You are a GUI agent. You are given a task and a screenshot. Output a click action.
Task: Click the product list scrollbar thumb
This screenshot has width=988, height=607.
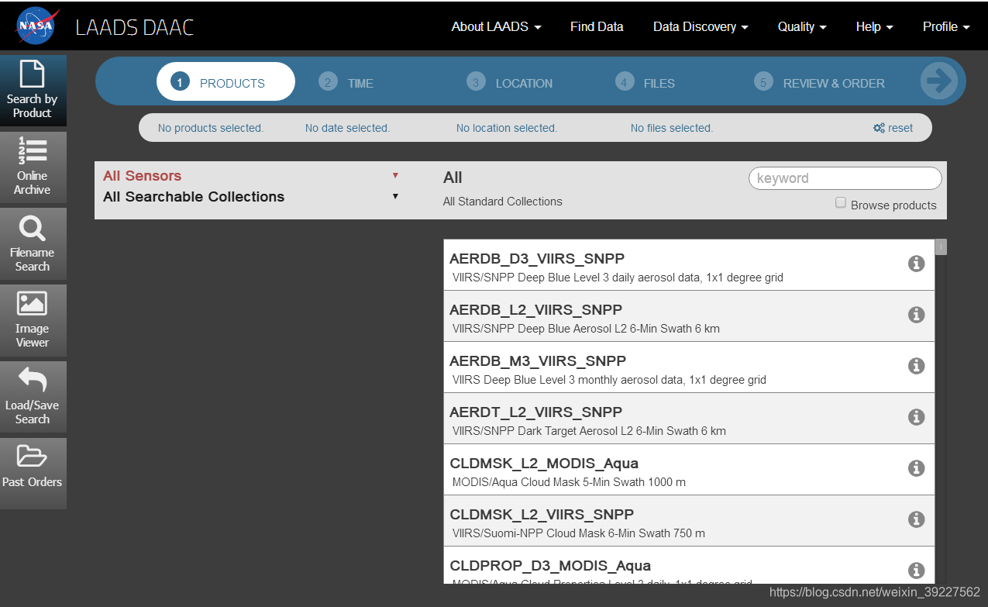point(941,247)
